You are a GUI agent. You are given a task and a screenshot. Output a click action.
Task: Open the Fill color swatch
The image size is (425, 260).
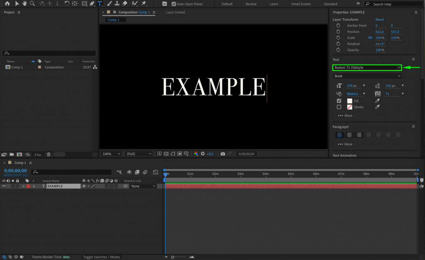(350, 100)
